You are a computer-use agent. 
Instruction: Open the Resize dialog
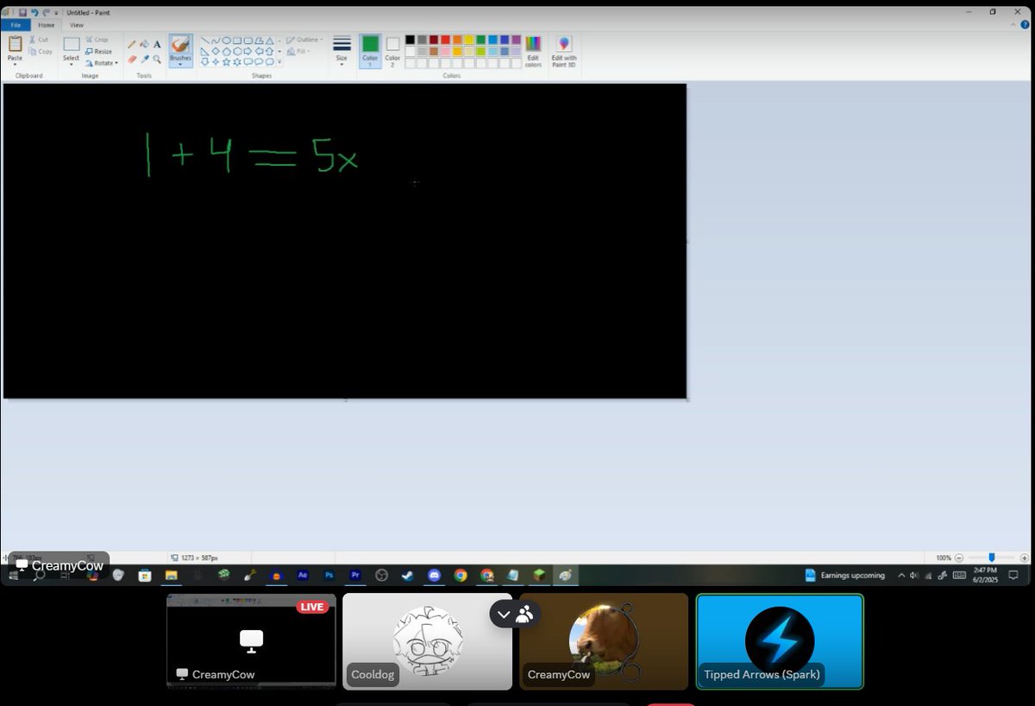pyautogui.click(x=99, y=51)
